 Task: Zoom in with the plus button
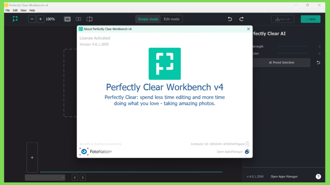pyautogui.click(x=40, y=19)
